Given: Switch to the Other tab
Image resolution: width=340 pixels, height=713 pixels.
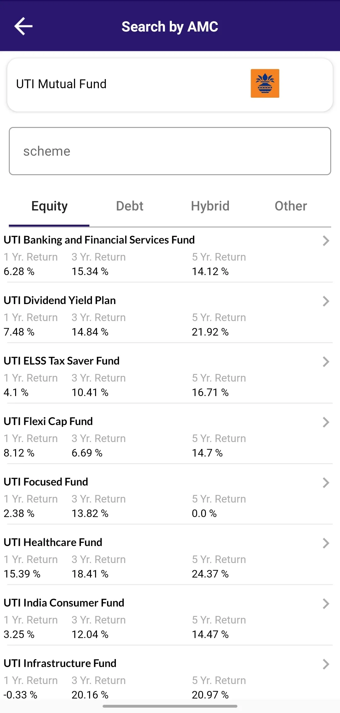Looking at the screenshot, I should coord(291,206).
